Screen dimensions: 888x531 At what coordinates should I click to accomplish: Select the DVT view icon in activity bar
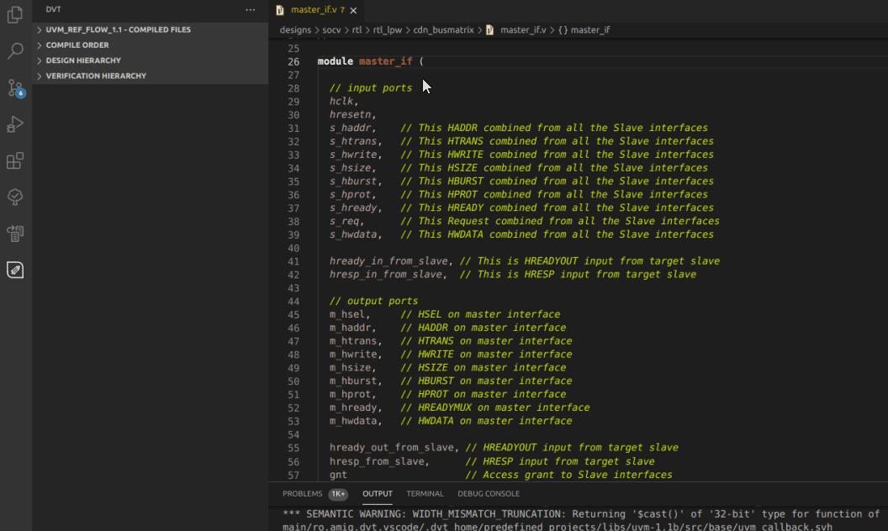15,270
